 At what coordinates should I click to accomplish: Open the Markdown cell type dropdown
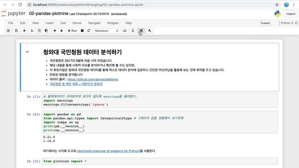106,31
